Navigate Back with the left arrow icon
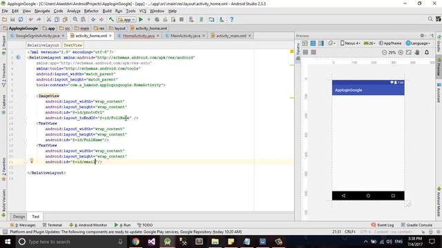 (x=93, y=19)
